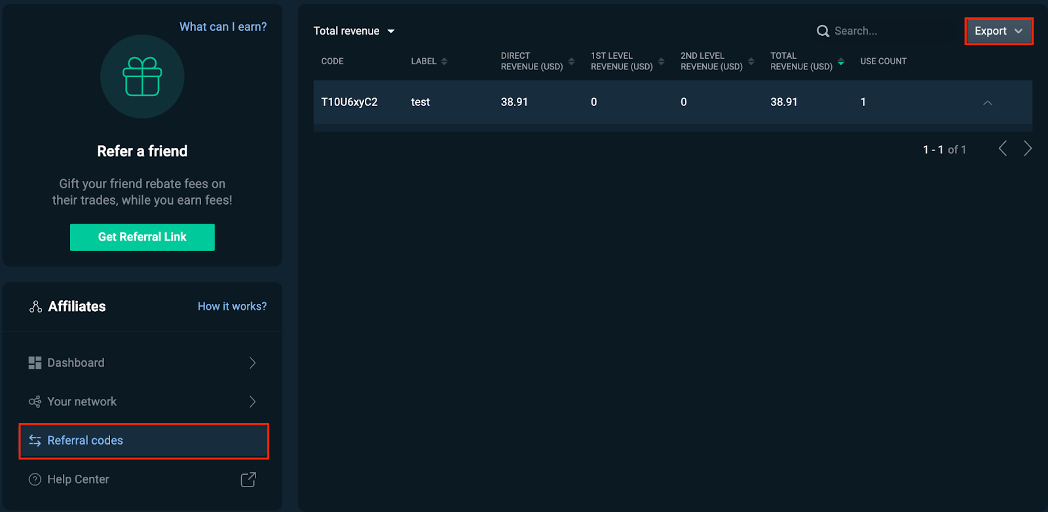This screenshot has height=512, width=1048.
Task: Sort by Label column arrows
Action: (x=444, y=61)
